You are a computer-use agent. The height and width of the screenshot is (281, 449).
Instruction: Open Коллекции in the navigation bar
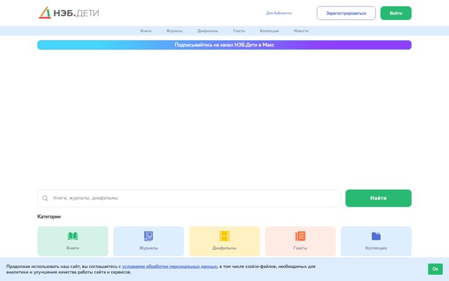coord(269,31)
